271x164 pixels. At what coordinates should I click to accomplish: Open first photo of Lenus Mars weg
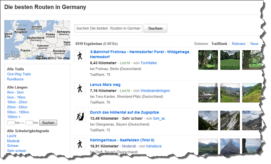tap(208, 93)
